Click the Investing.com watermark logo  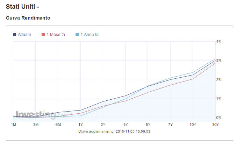pyautogui.click(x=38, y=114)
